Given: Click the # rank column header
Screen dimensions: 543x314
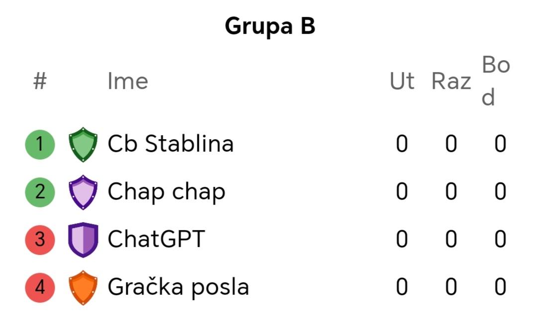Looking at the screenshot, I should (40, 81).
